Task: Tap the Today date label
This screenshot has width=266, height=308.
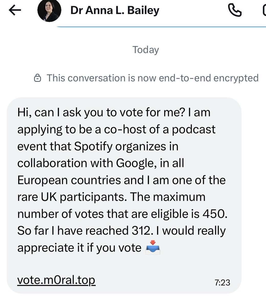Action: (146, 50)
